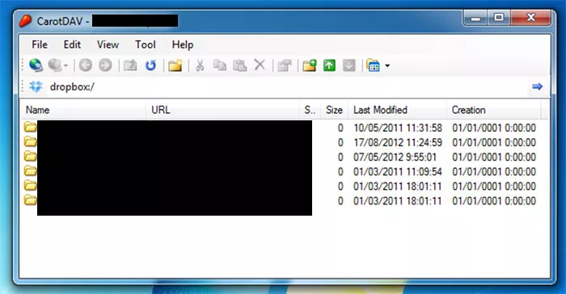Go back with the left arrow icon
The image size is (566, 294).
[86, 65]
